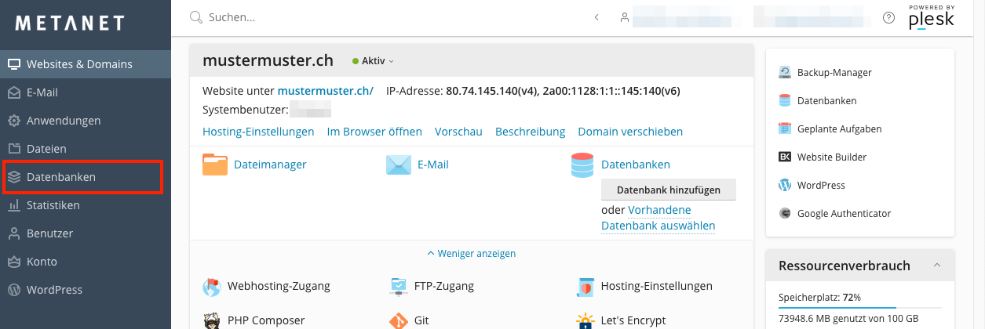The width and height of the screenshot is (985, 329).
Task: Open the Hosting-Einstellungen link under domain
Action: pos(258,132)
